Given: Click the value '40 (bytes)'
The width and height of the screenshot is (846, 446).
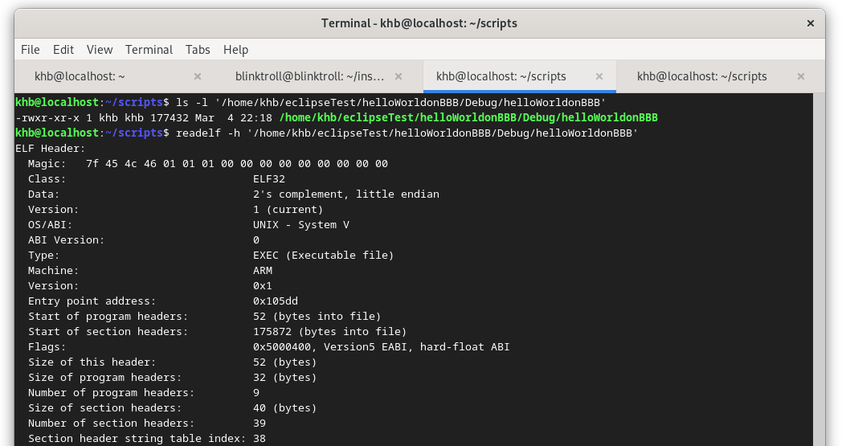Looking at the screenshot, I should pyautogui.click(x=285, y=407).
